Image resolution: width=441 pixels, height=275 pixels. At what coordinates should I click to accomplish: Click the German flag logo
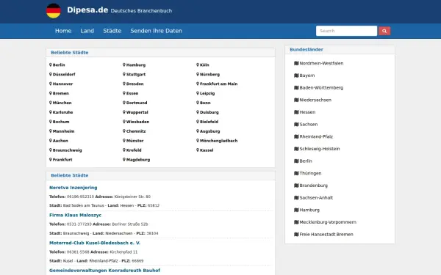(x=54, y=11)
